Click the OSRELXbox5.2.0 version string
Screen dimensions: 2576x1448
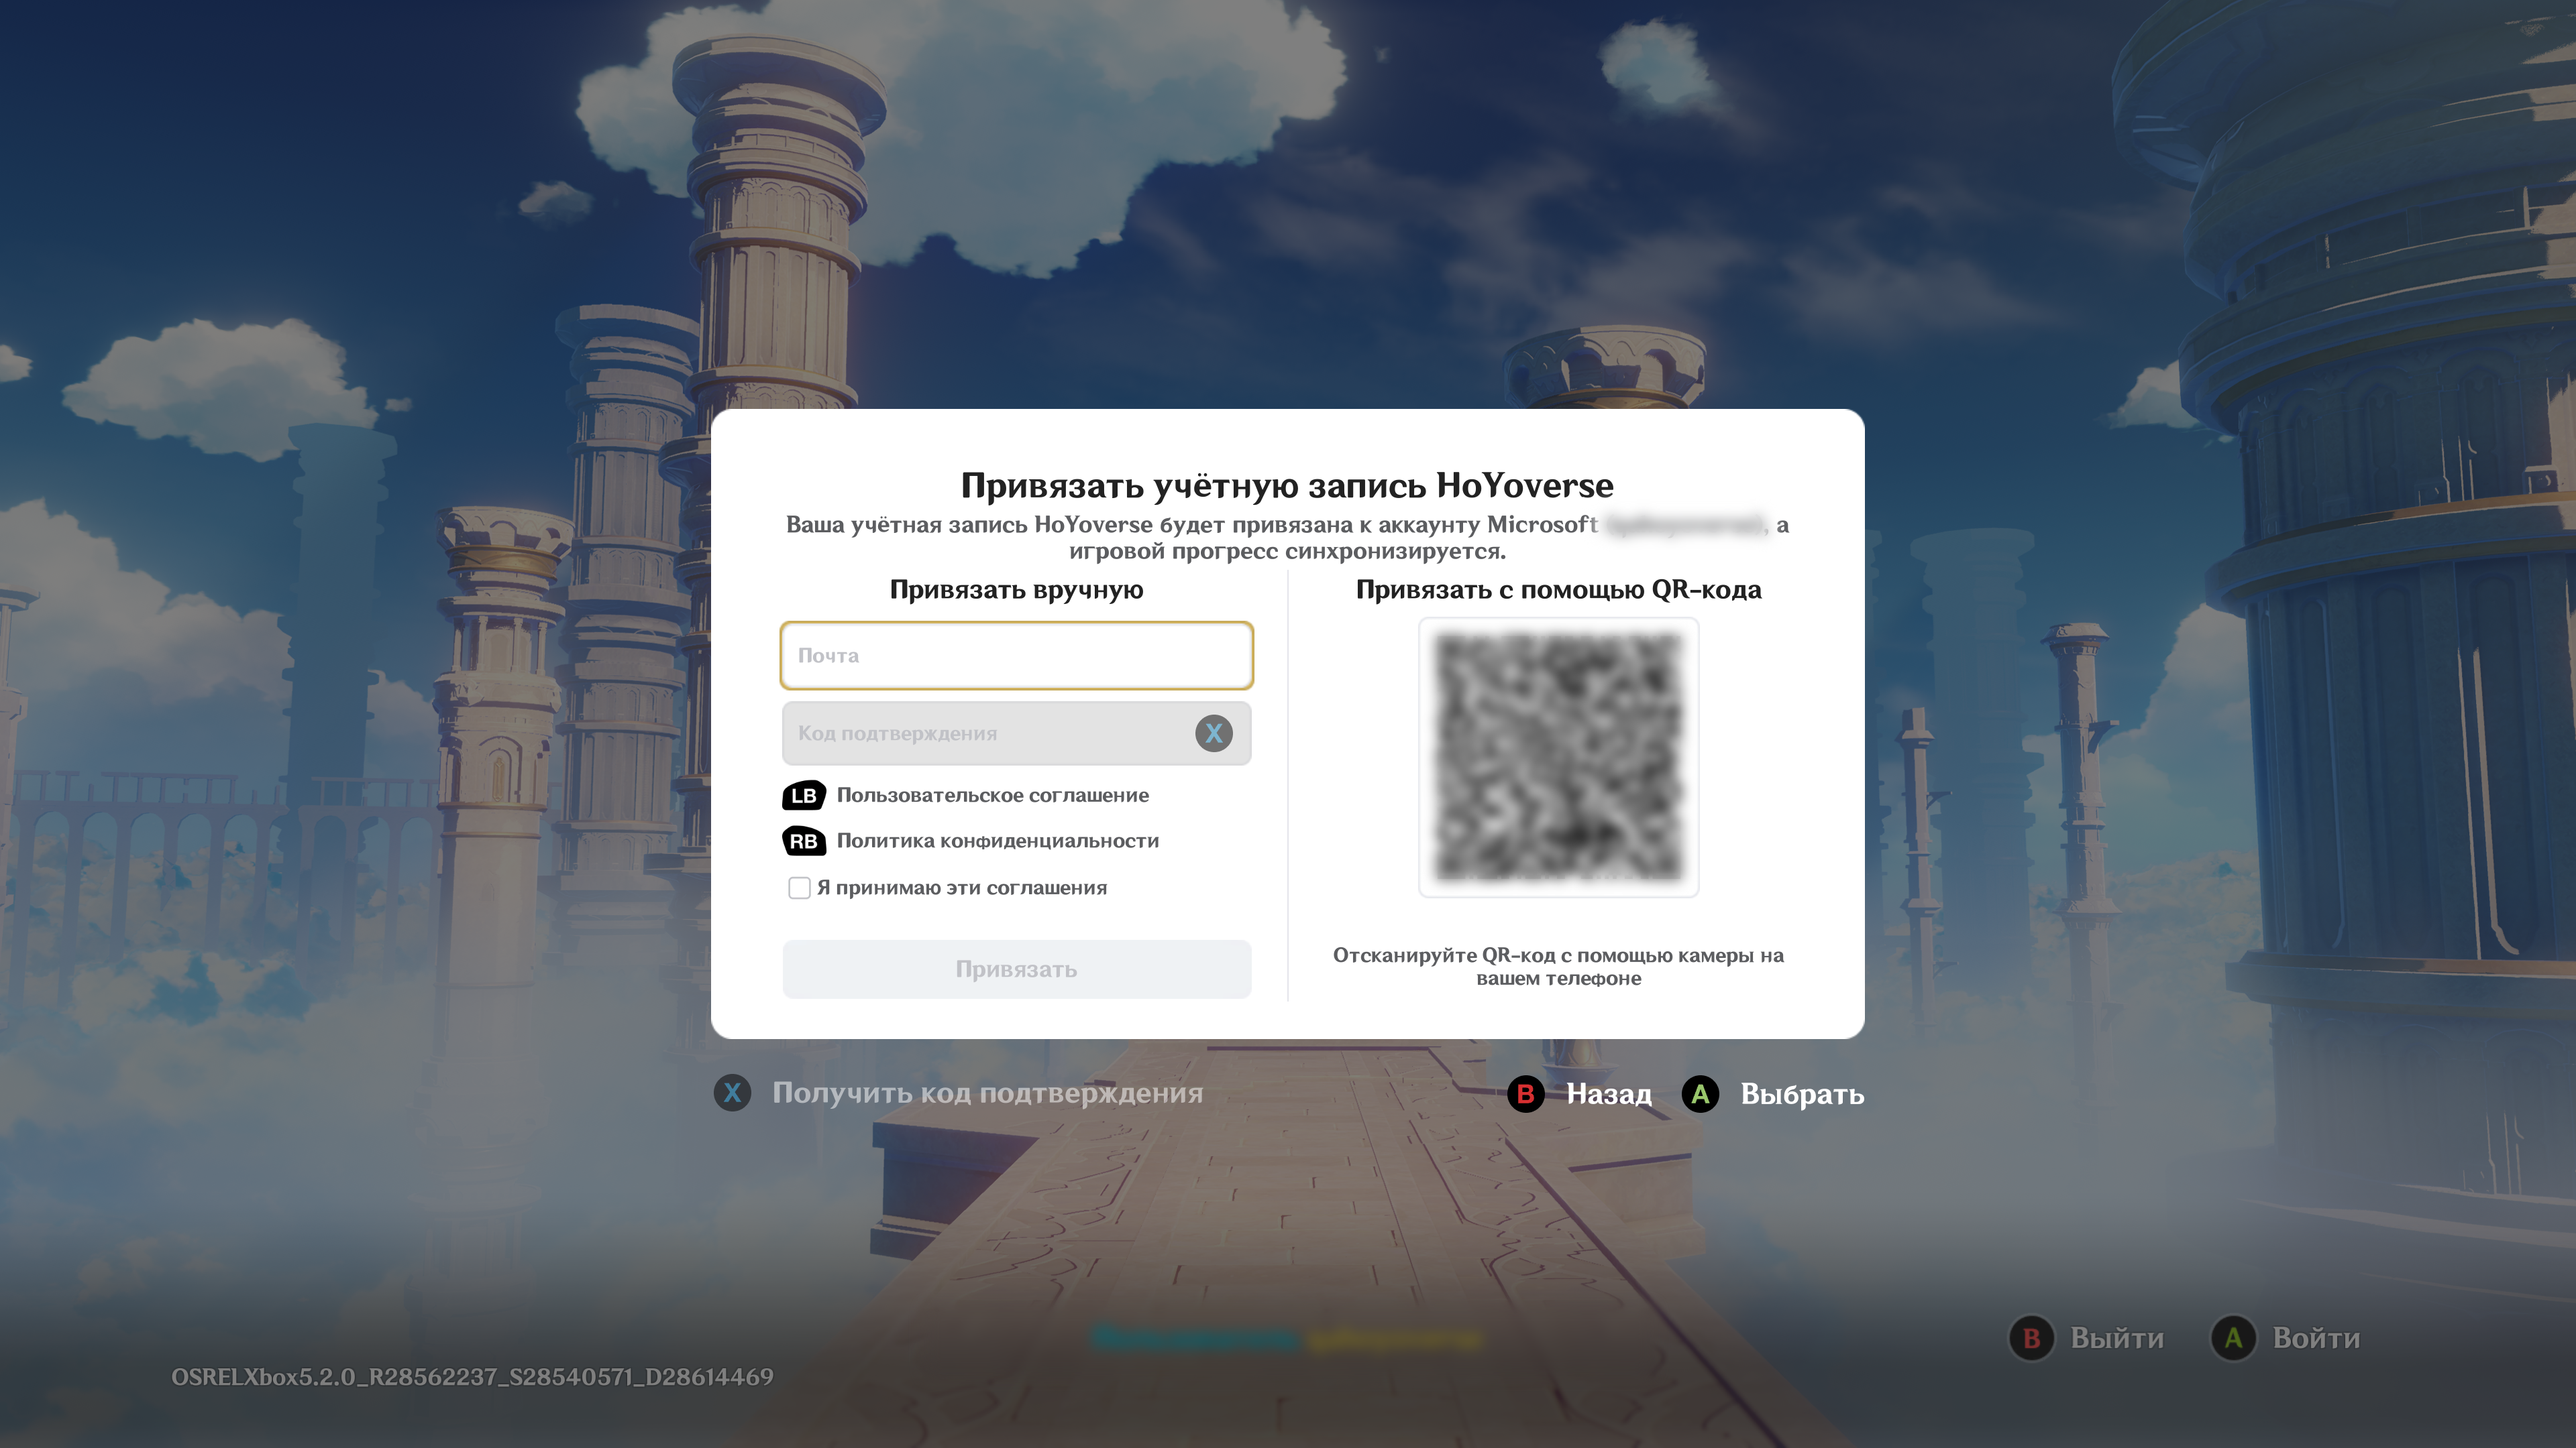(x=472, y=1377)
